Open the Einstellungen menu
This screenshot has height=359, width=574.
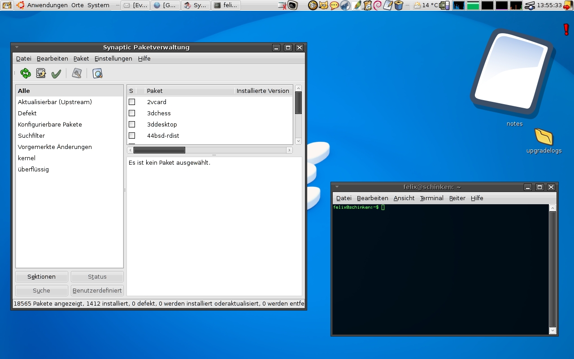point(113,58)
